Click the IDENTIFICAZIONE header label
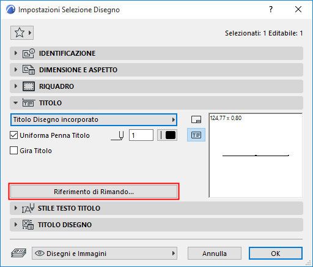The height and width of the screenshot is (267, 313). tap(67, 53)
